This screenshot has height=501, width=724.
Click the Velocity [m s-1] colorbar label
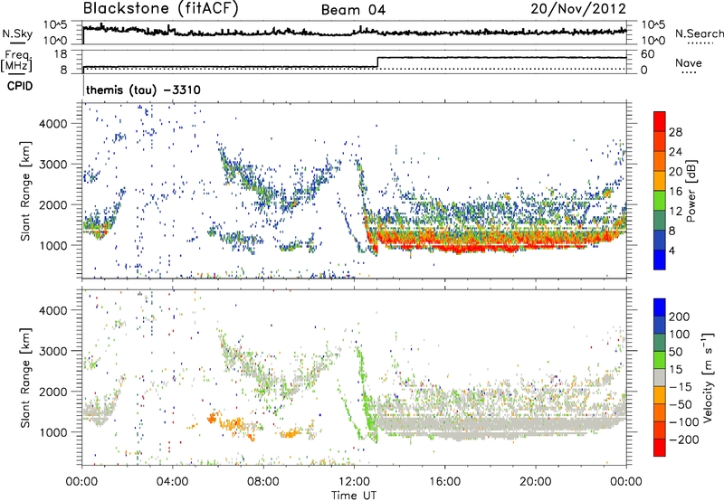point(708,377)
